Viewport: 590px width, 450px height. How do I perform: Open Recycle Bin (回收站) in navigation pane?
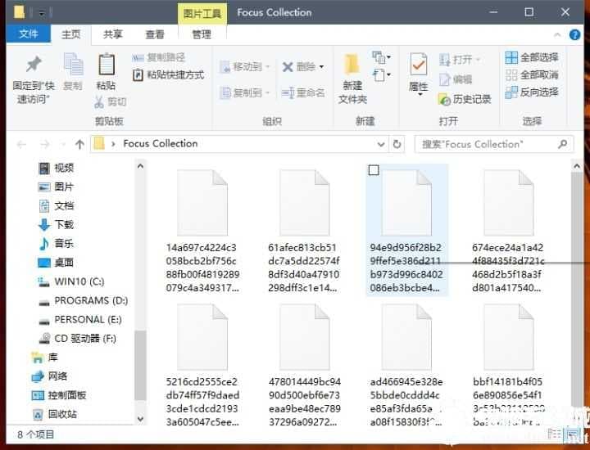[x=55, y=414]
